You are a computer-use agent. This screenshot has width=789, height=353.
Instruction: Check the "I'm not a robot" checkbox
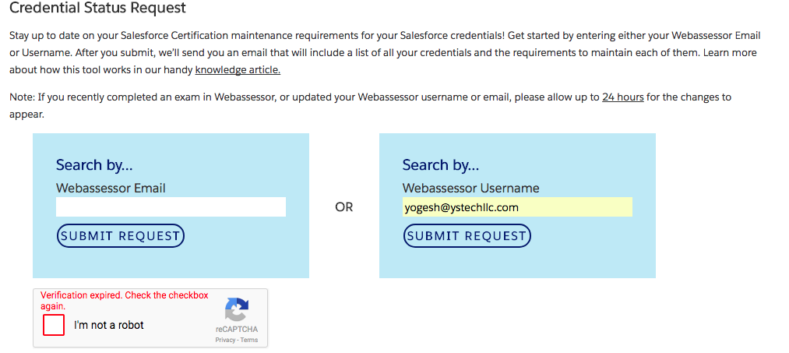pyautogui.click(x=54, y=325)
